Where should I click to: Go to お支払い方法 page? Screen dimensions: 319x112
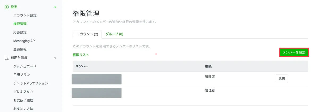pos(23,109)
